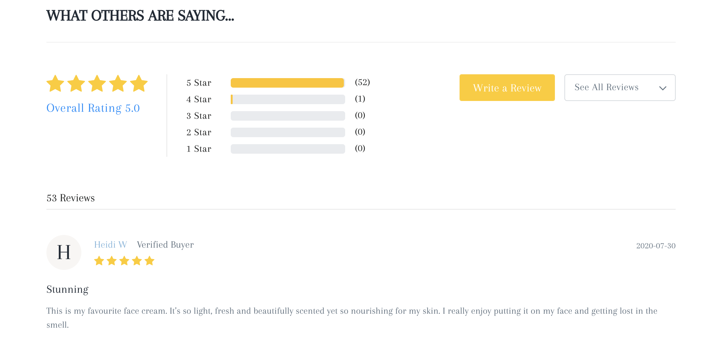Click the third star in overall rating
The width and height of the screenshot is (703, 348).
(x=97, y=84)
